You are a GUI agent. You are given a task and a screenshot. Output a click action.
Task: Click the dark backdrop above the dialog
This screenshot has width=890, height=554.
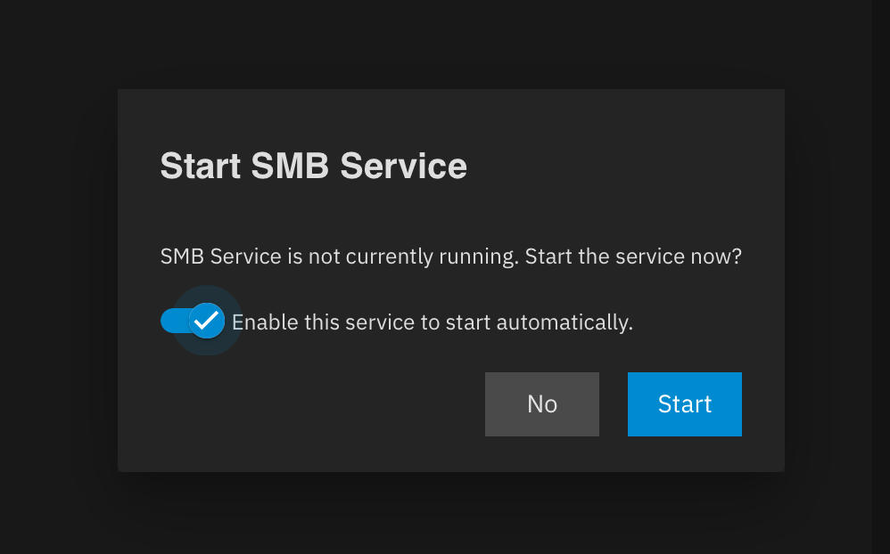(x=446, y=45)
